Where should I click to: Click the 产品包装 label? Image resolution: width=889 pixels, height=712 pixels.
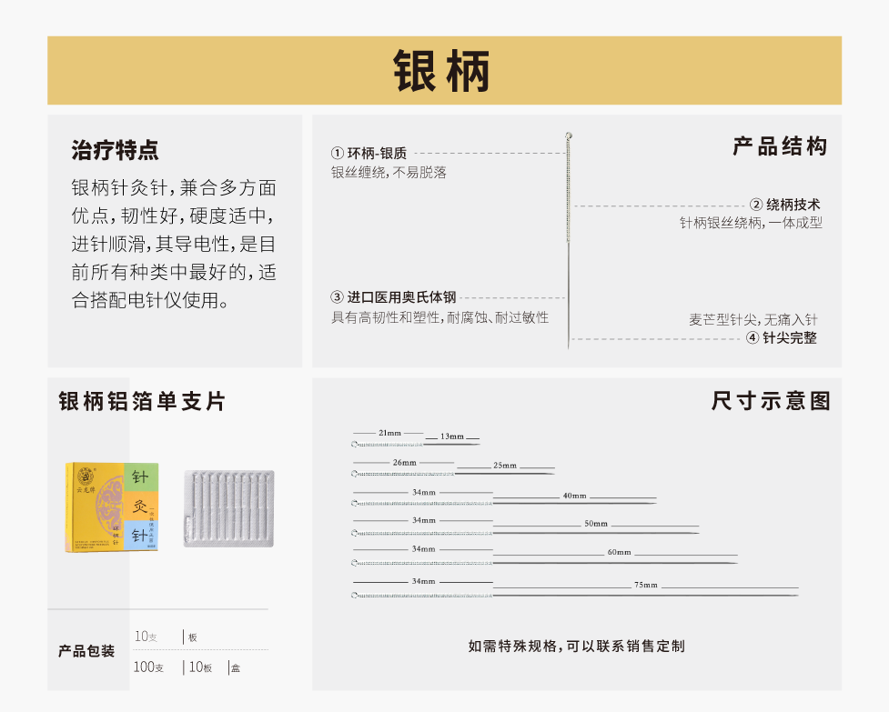86,651
